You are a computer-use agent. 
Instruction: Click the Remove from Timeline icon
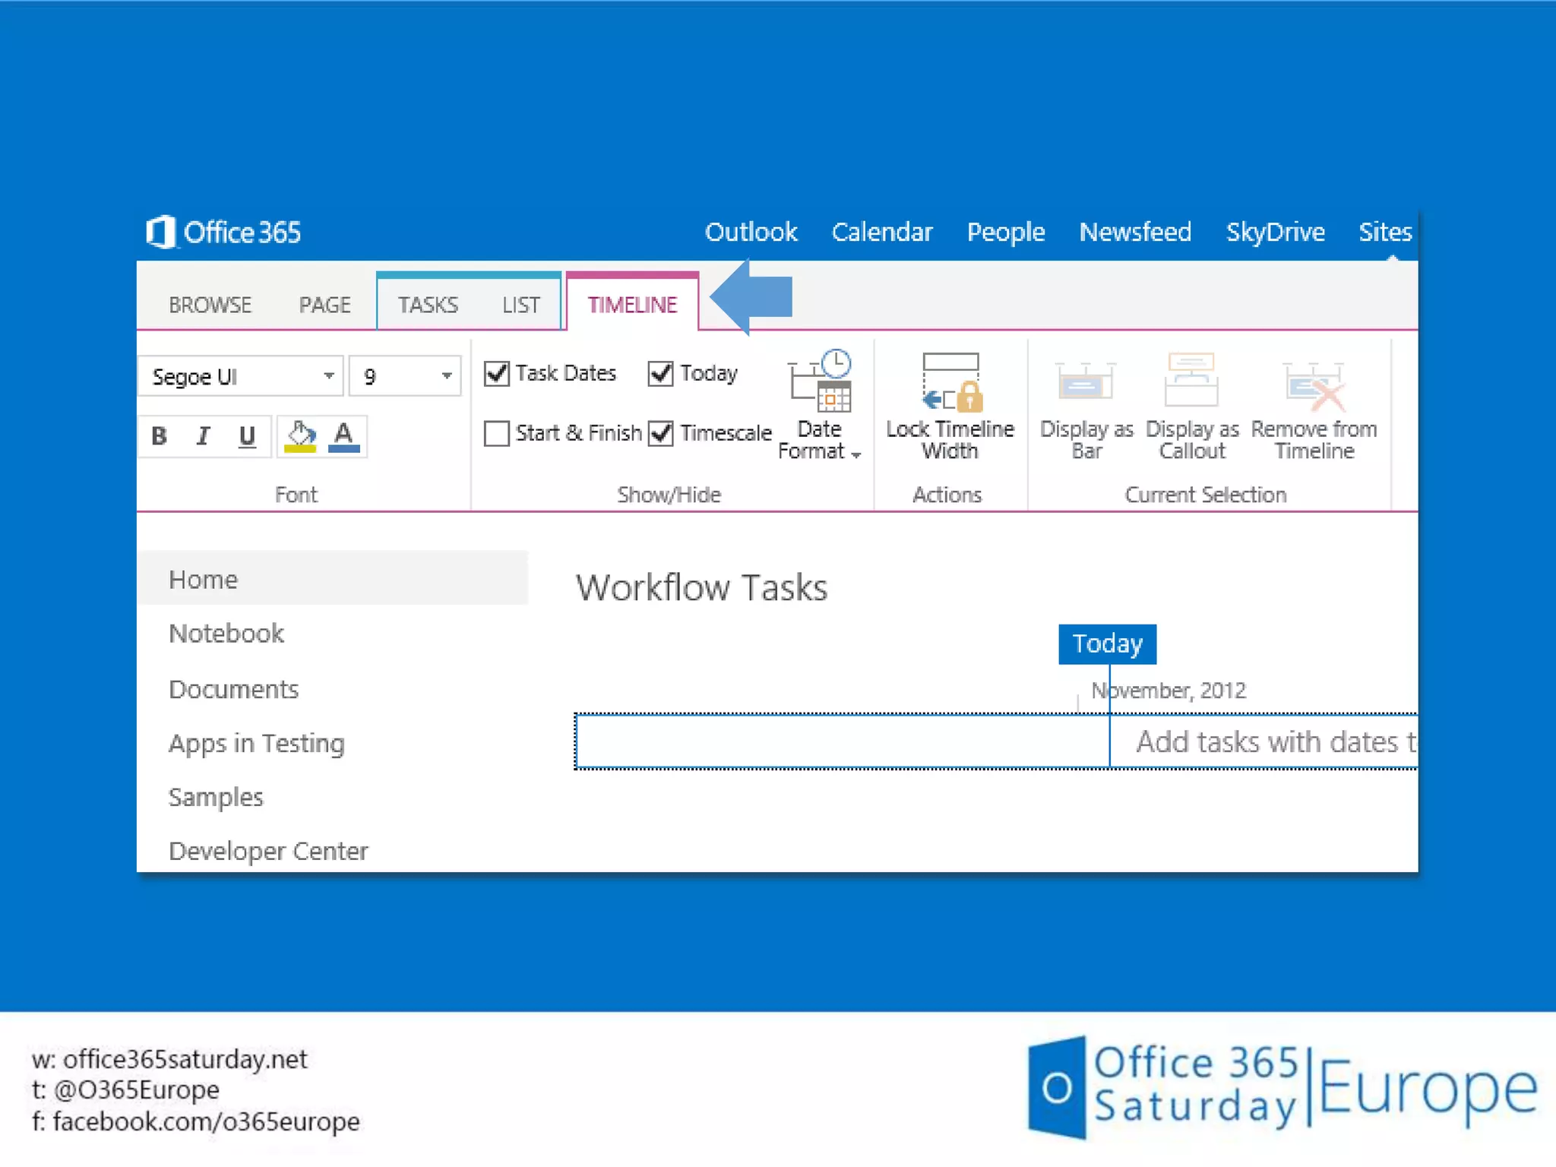(1314, 386)
